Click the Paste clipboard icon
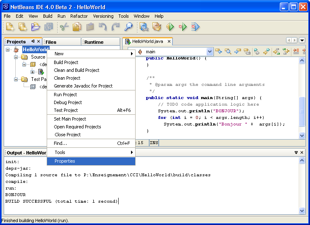Screen dimensions: 310x225 [x=90, y=27]
